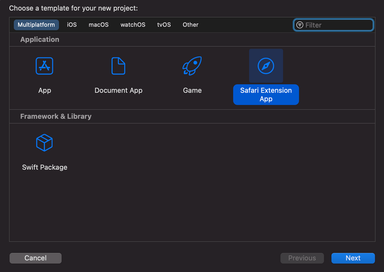Click the Application section header
384x272 pixels.
click(39, 39)
